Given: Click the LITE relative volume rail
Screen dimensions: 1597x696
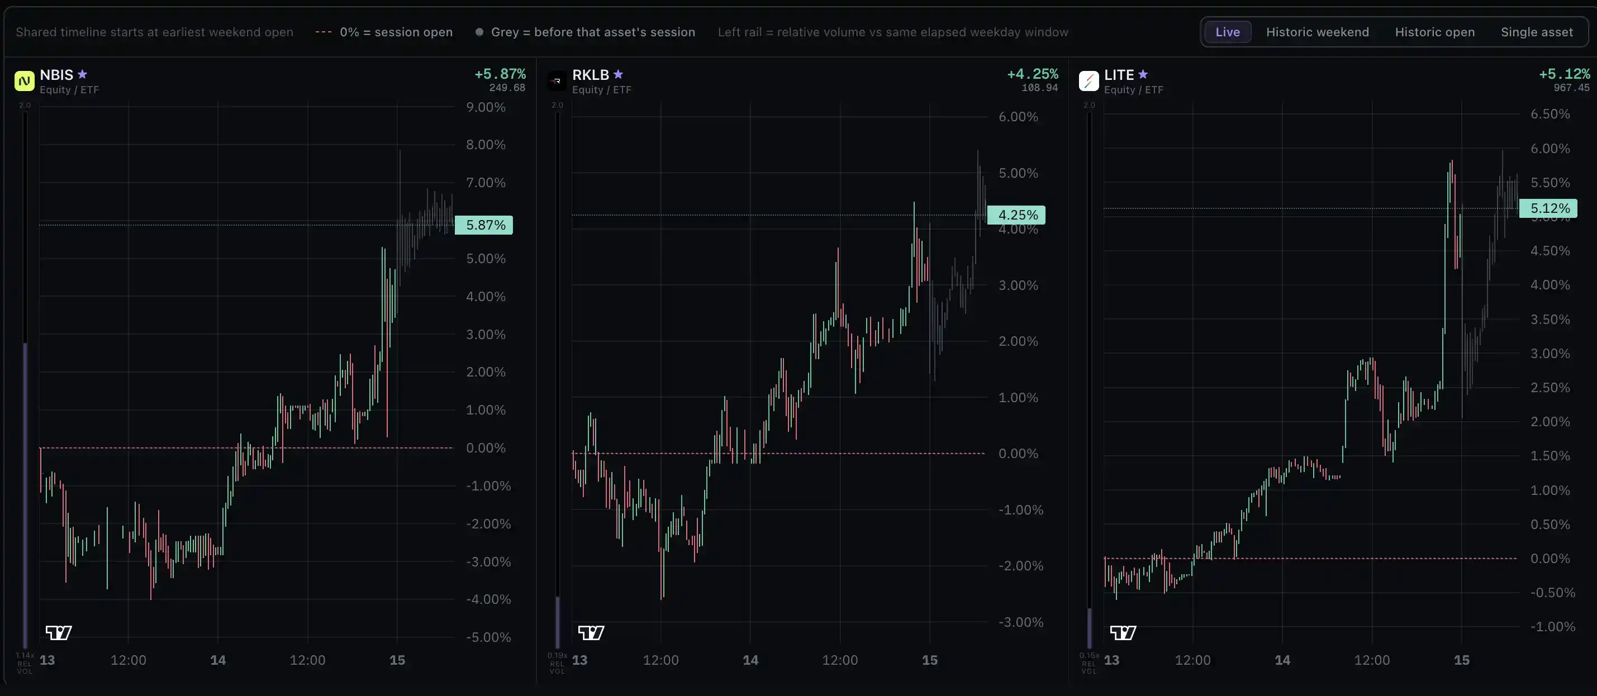Looking at the screenshot, I should tap(1089, 380).
